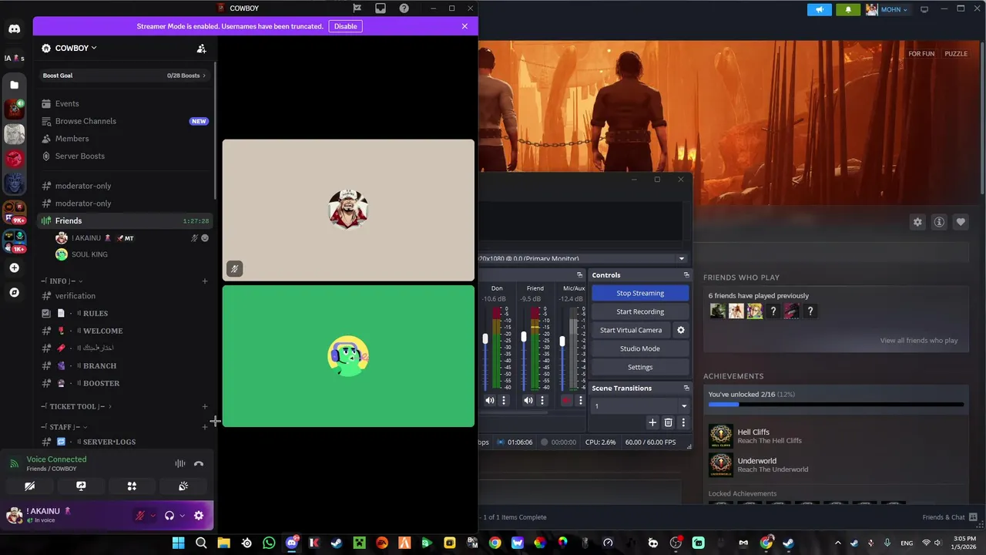Open the Discord inbox icon in title bar

pos(381,8)
